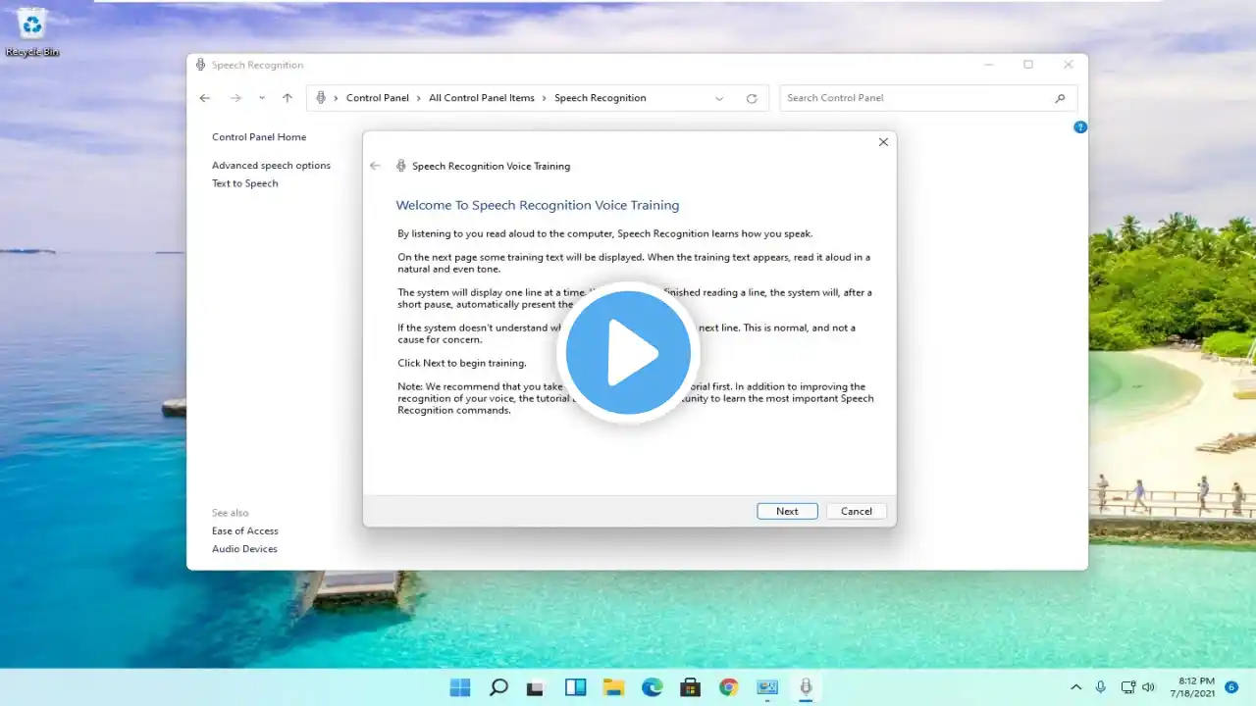The width and height of the screenshot is (1256, 706).
Task: Select the Speech Recognition microphone taskbar app
Action: pos(806,687)
